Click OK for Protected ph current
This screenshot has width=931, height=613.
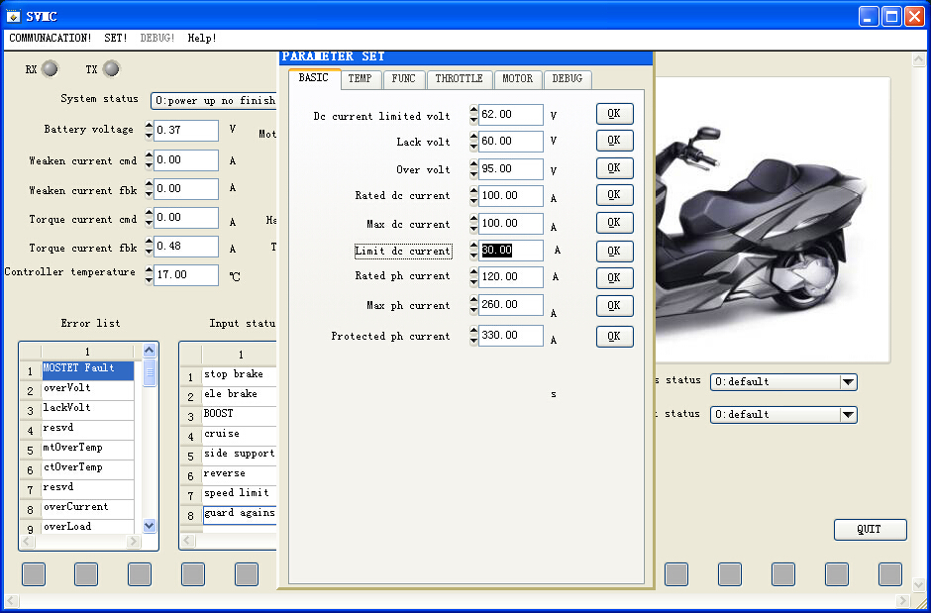[x=614, y=337]
